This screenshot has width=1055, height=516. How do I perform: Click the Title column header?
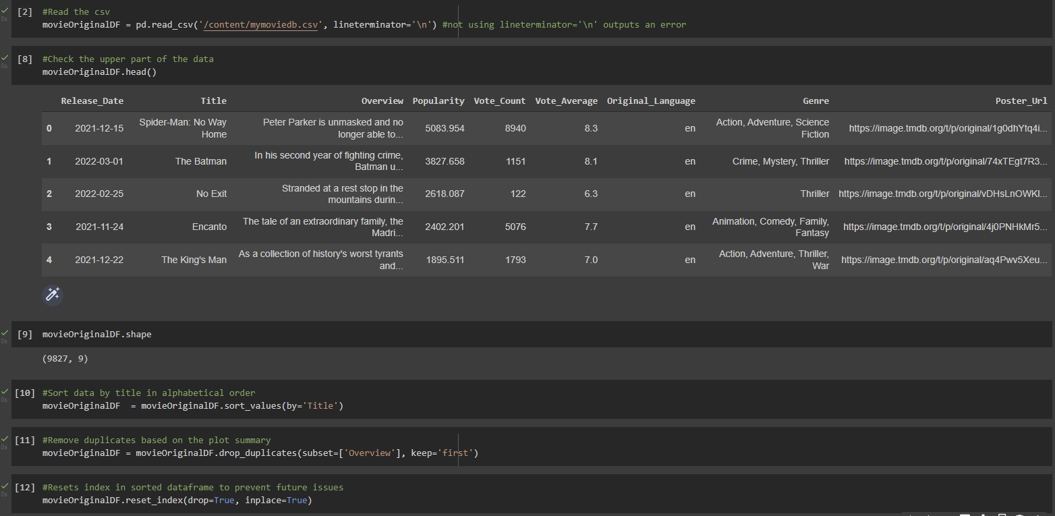pyautogui.click(x=214, y=101)
